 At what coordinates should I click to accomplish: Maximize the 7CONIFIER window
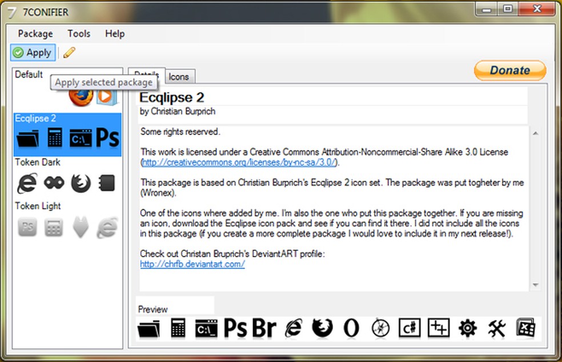pos(508,9)
